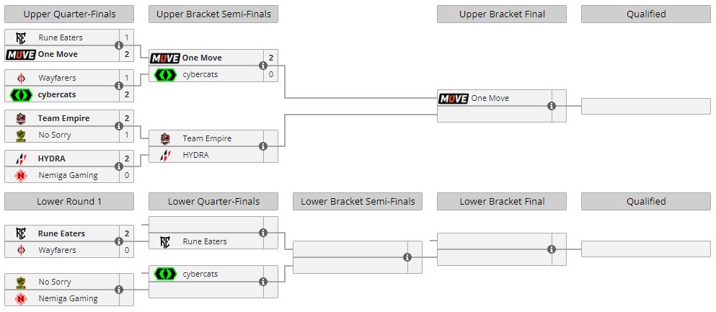Open info popup for HYDRA vs Nemiga Gaming

click(119, 166)
